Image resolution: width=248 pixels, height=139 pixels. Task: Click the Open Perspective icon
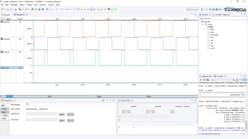202,10
